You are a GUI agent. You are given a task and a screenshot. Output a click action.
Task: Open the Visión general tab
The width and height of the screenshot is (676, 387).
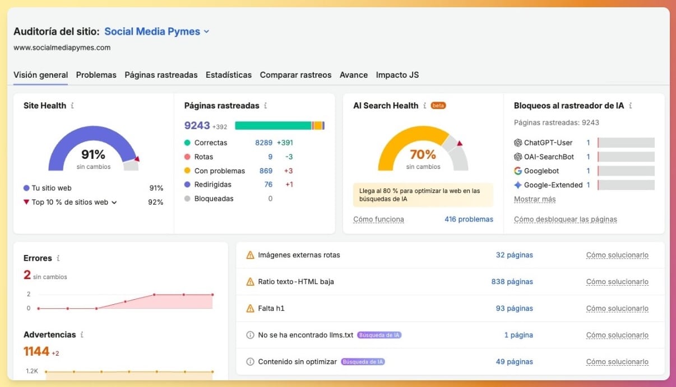tap(41, 75)
